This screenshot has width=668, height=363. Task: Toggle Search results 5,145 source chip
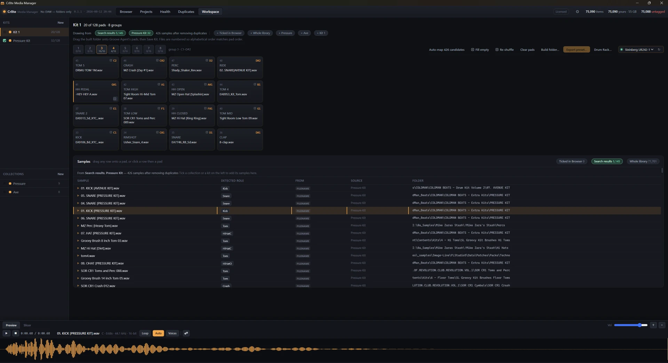point(110,33)
